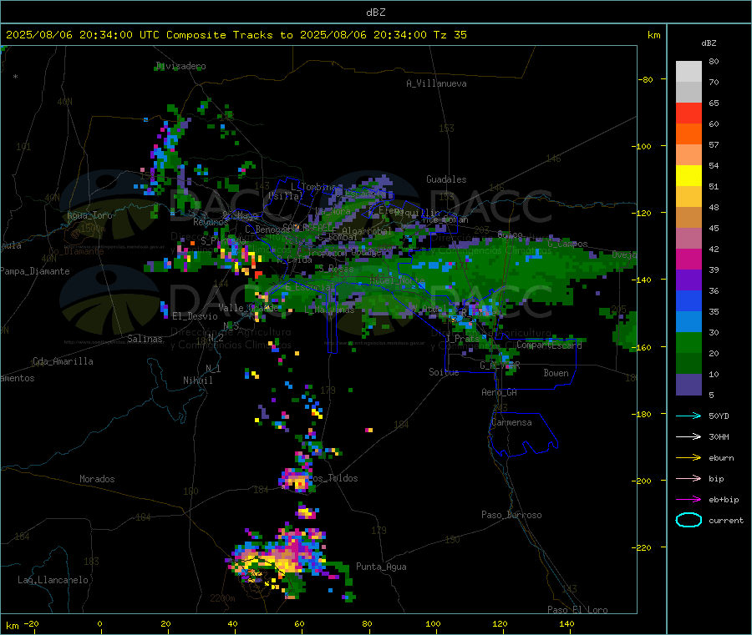752x635 pixels.
Task: Click the 'Usillal' map label
Action: pos(286,195)
